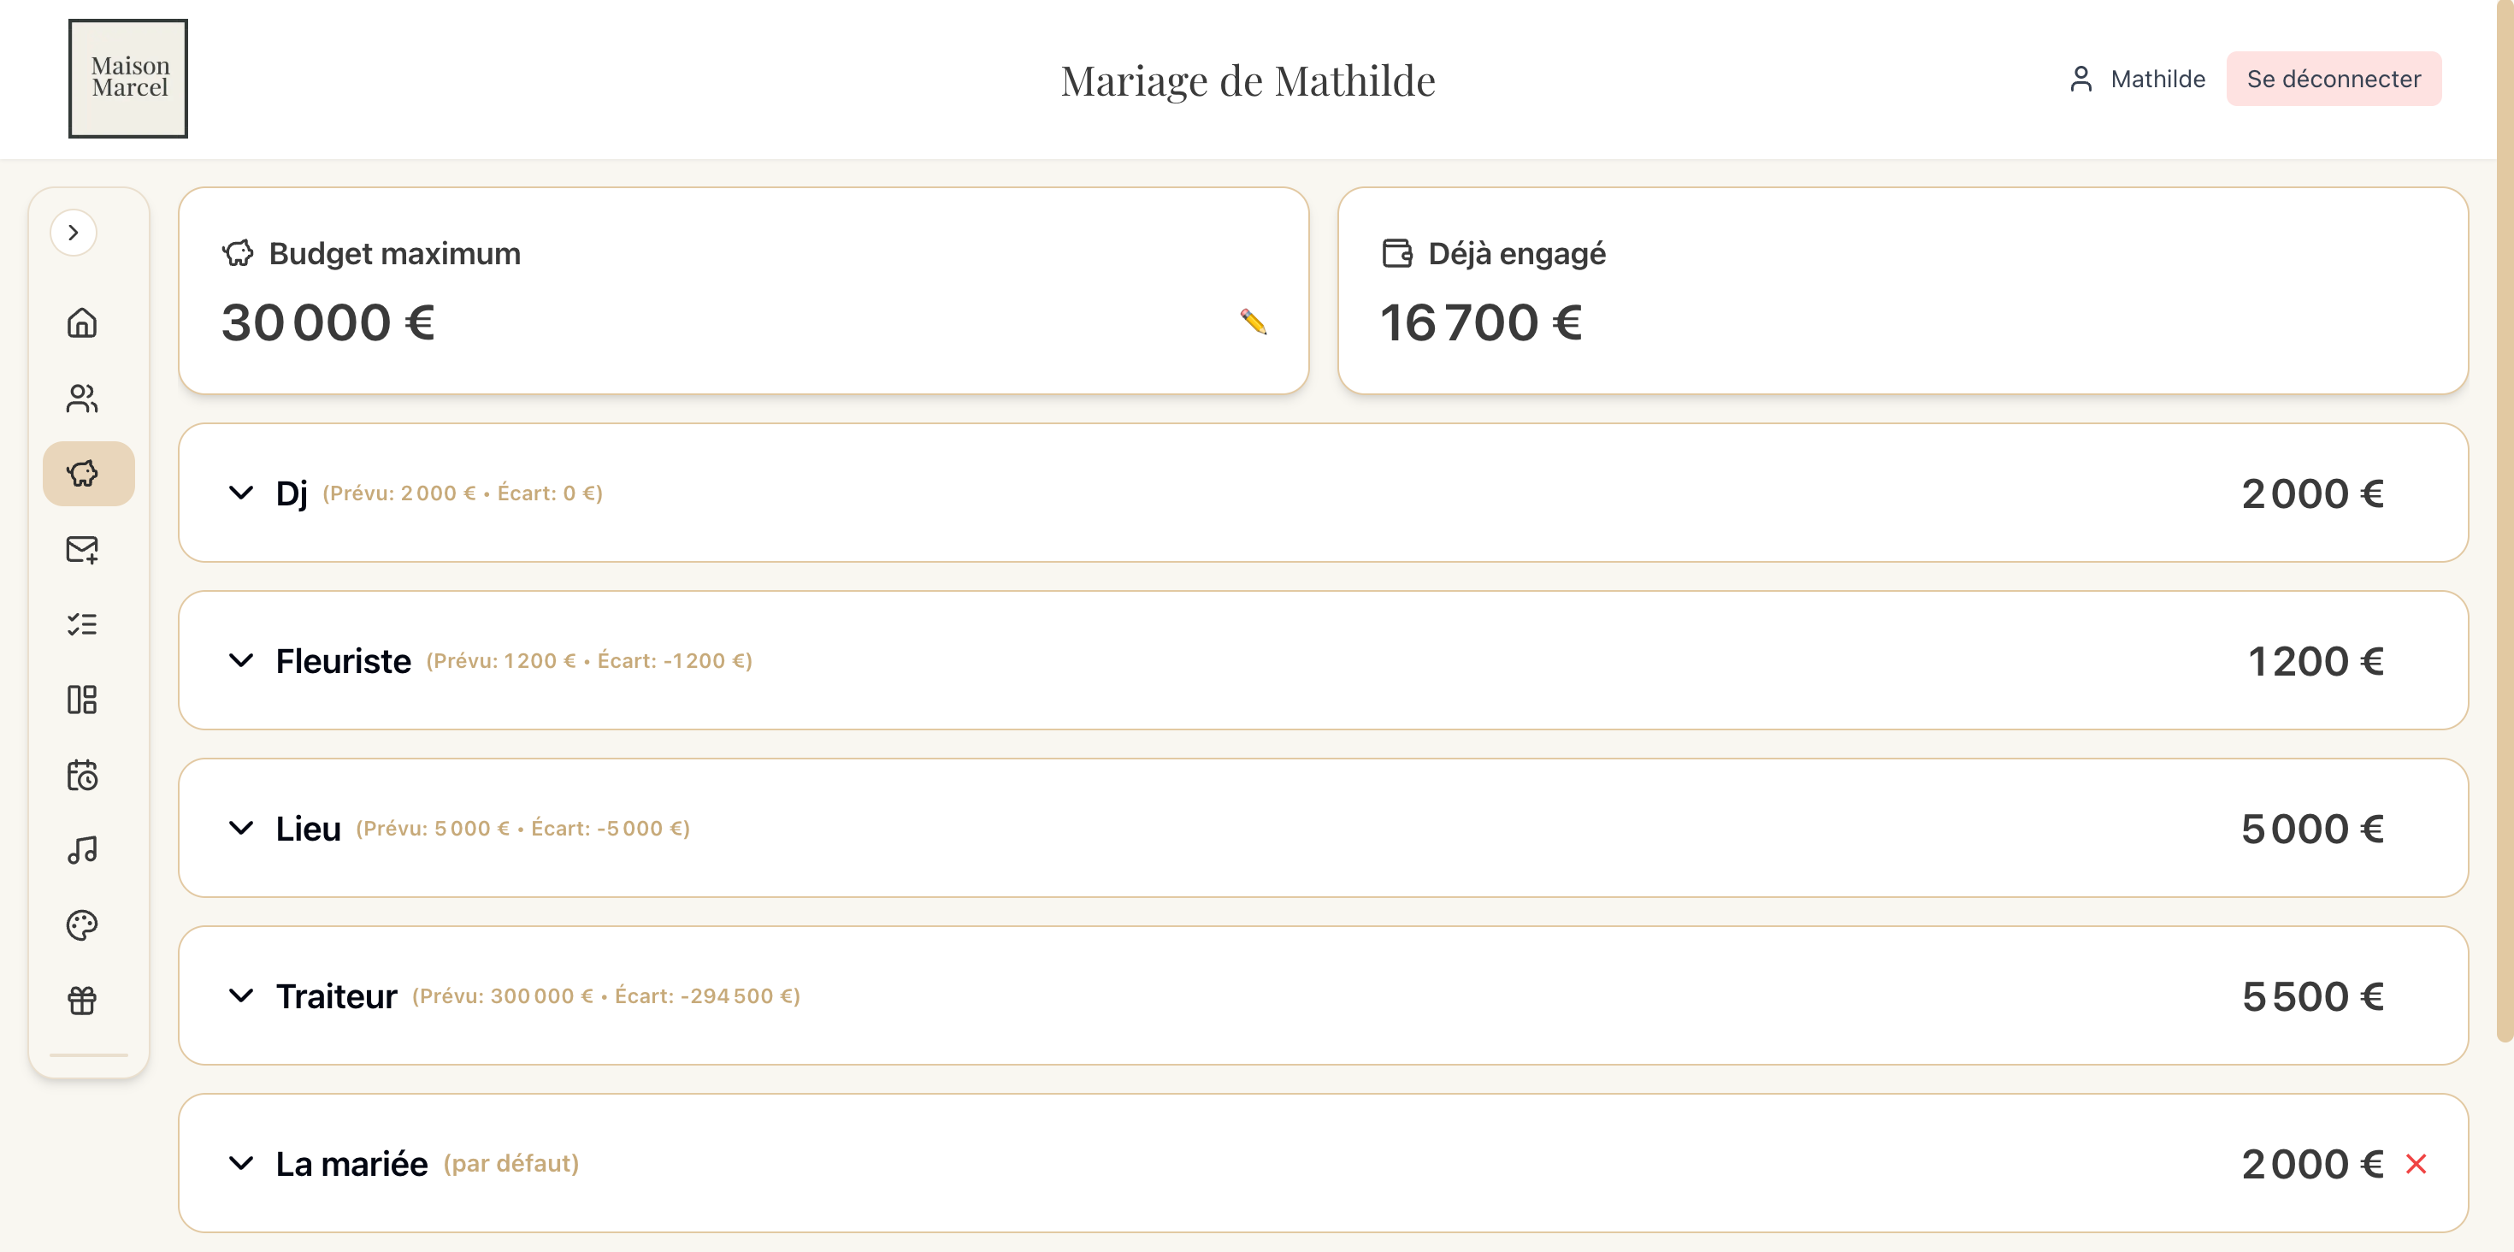Open the music notes icon
This screenshot has width=2514, height=1252.
82,850
